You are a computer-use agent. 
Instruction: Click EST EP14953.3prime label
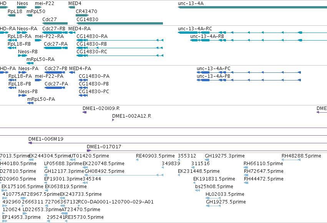coord(22,217)
